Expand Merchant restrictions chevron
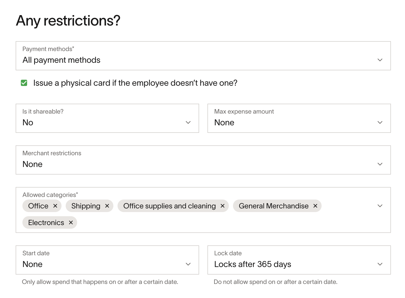 coord(380,164)
